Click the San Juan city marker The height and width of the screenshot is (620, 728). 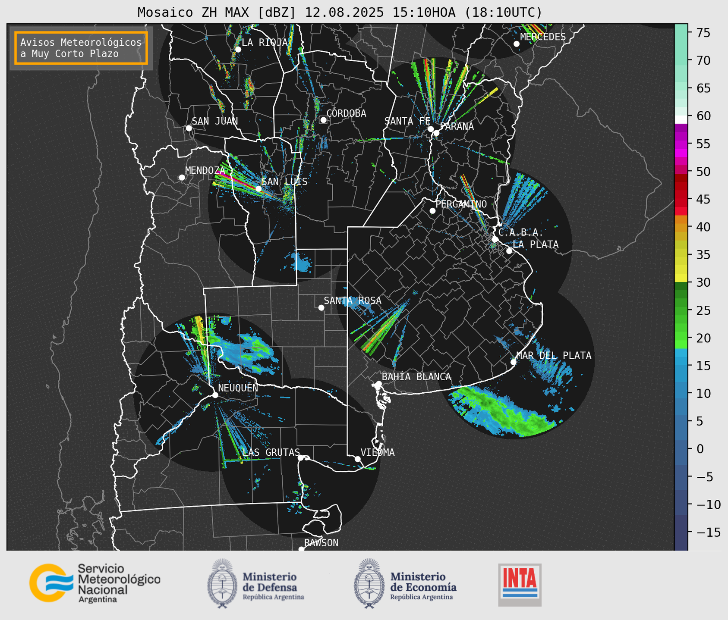(x=189, y=128)
